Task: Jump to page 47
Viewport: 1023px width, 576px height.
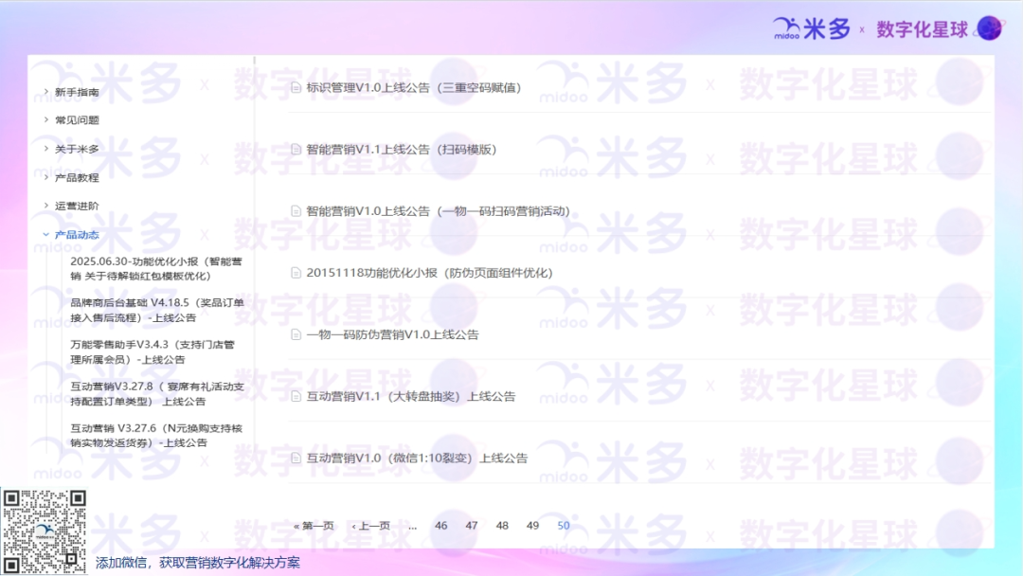Action: point(472,526)
